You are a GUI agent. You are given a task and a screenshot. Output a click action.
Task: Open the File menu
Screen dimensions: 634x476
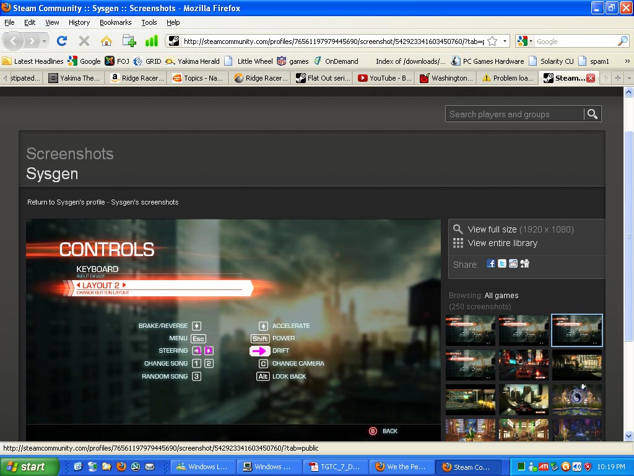pyautogui.click(x=9, y=22)
